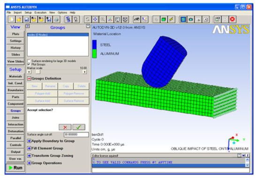258x178 pixels.
Task: Click the yellow lightning bolt icon
Action: click(171, 19)
